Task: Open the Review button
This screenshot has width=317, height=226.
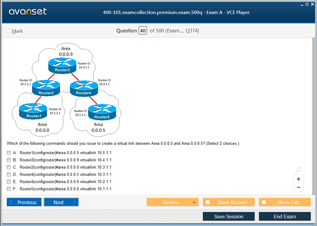Action: 173,202
